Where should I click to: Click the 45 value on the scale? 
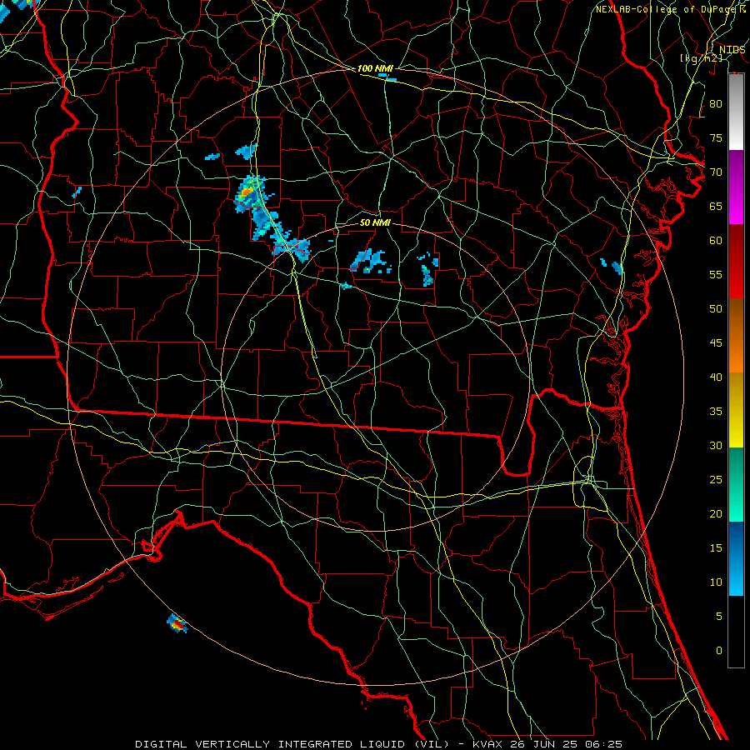pyautogui.click(x=716, y=343)
